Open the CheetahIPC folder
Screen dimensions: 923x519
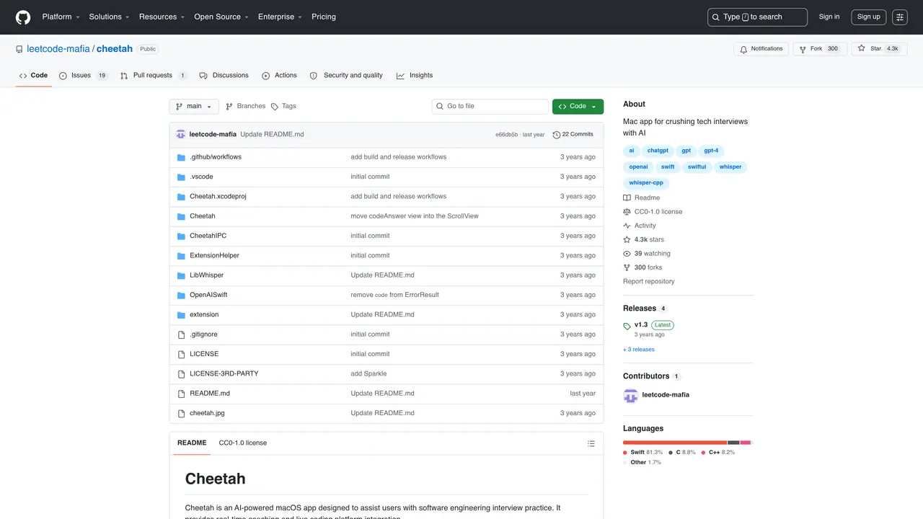[208, 236]
